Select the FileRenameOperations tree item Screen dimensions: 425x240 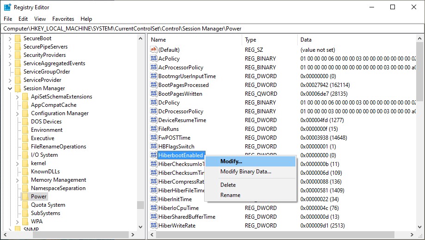tap(58, 147)
